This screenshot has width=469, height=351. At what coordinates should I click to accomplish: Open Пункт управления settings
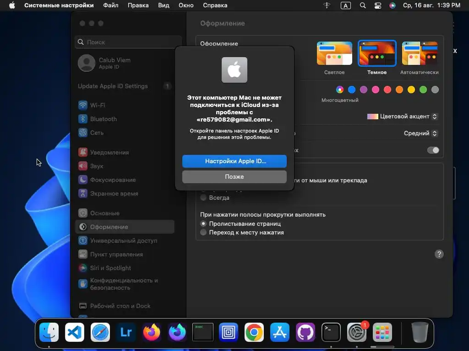pyautogui.click(x=125, y=254)
